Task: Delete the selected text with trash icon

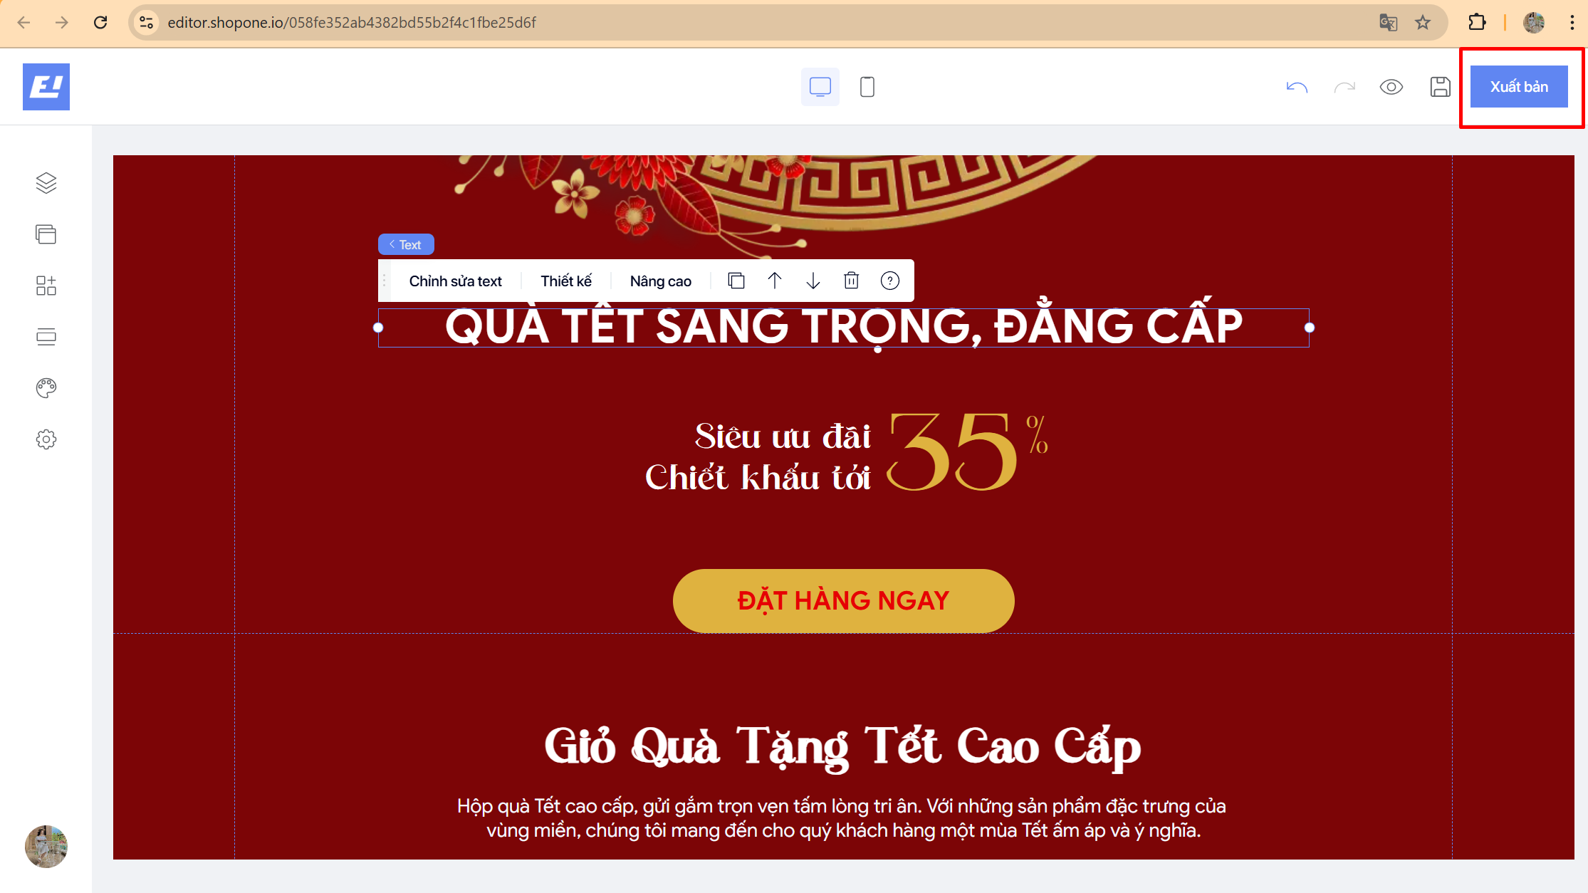Action: (852, 281)
